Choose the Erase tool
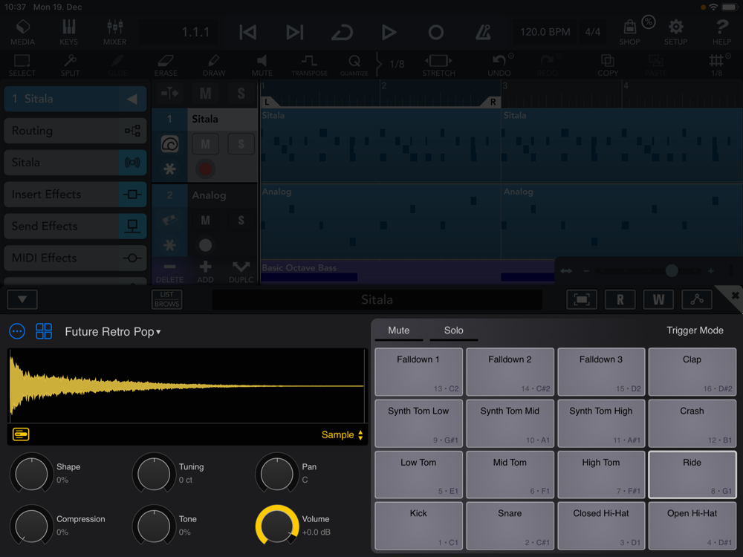 166,65
